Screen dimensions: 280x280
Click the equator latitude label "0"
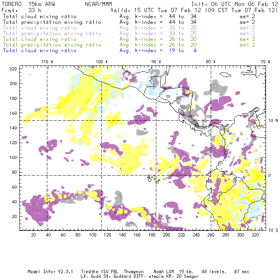click(270, 175)
